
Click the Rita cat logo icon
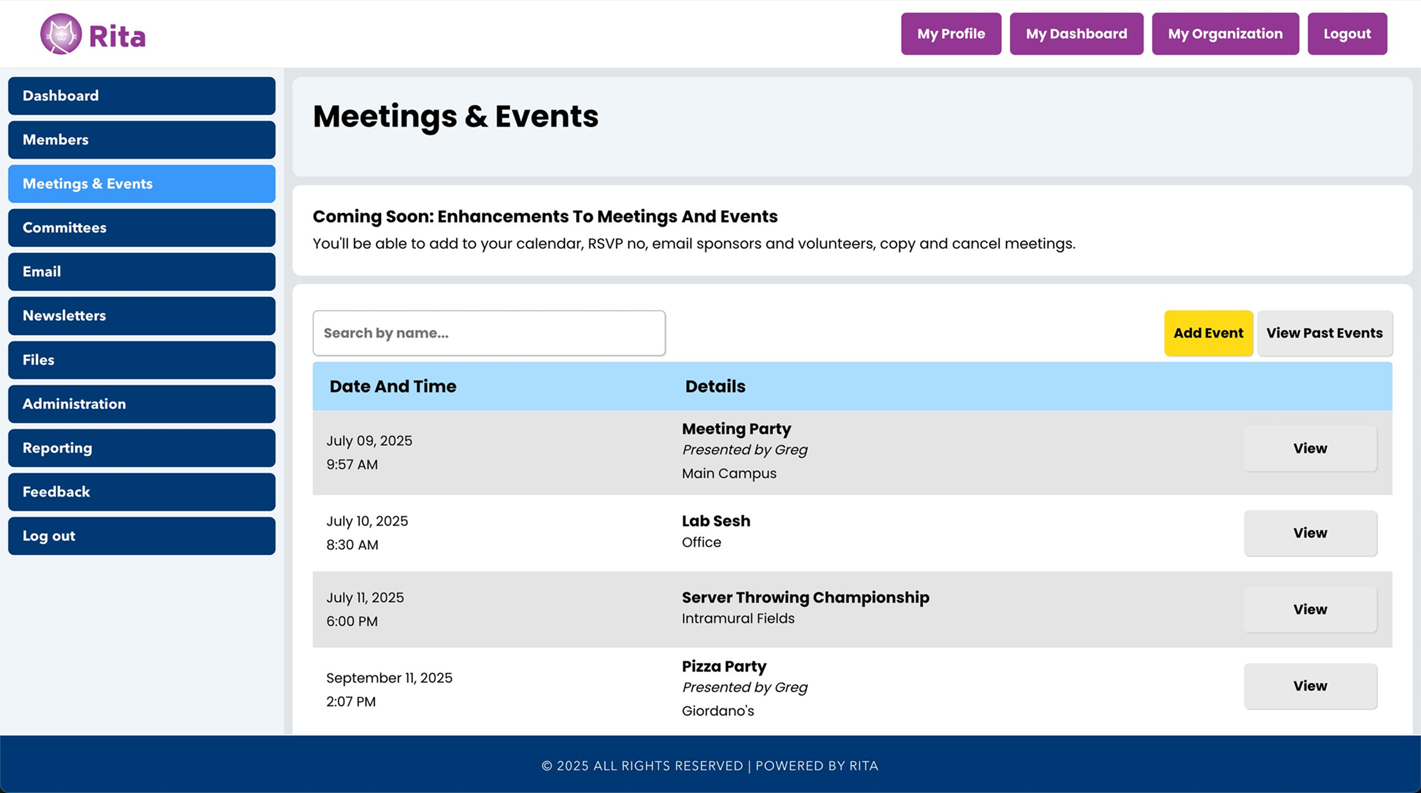(x=61, y=34)
